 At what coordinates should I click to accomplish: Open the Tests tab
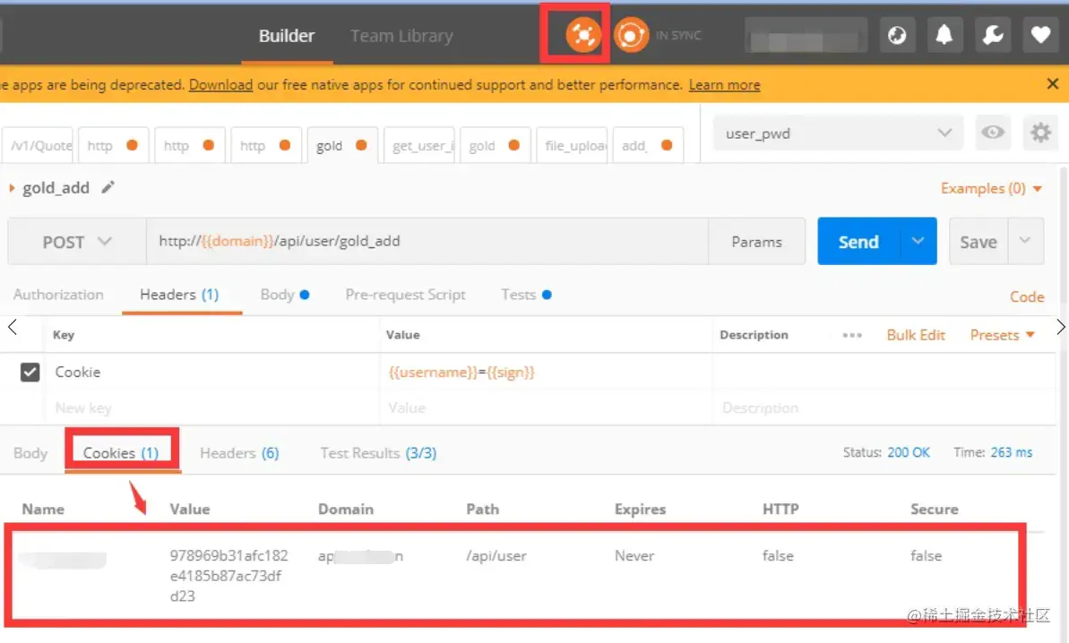[x=526, y=295]
